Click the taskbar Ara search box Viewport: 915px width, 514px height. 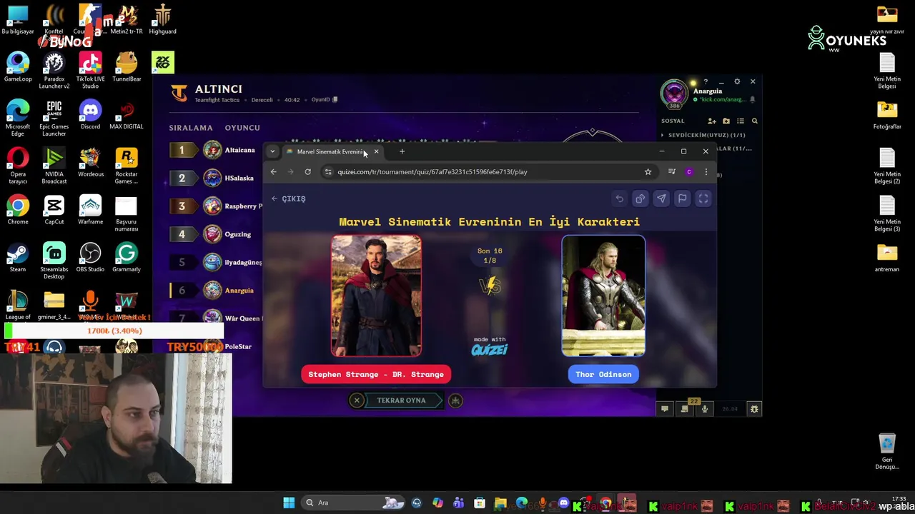[354, 503]
